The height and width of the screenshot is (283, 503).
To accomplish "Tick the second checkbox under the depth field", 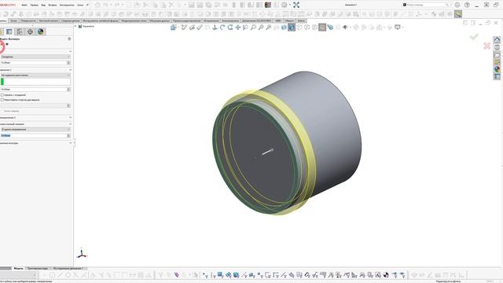I will click(x=2, y=100).
